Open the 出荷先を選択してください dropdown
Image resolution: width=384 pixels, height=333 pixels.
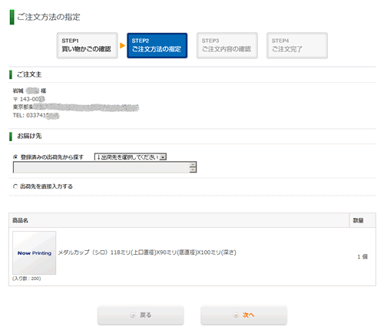tap(131, 157)
